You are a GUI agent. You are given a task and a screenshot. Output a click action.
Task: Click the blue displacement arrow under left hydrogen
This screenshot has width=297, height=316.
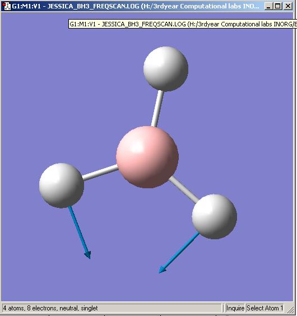(80, 233)
